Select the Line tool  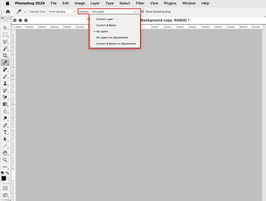coord(5,146)
